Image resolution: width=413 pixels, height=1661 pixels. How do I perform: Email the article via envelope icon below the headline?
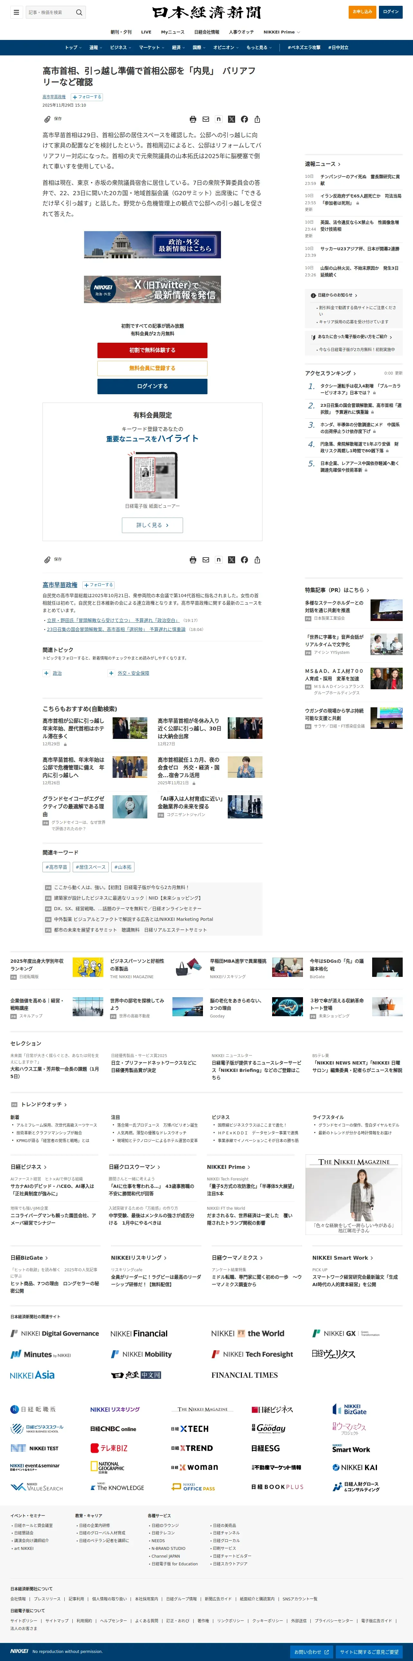tap(206, 119)
